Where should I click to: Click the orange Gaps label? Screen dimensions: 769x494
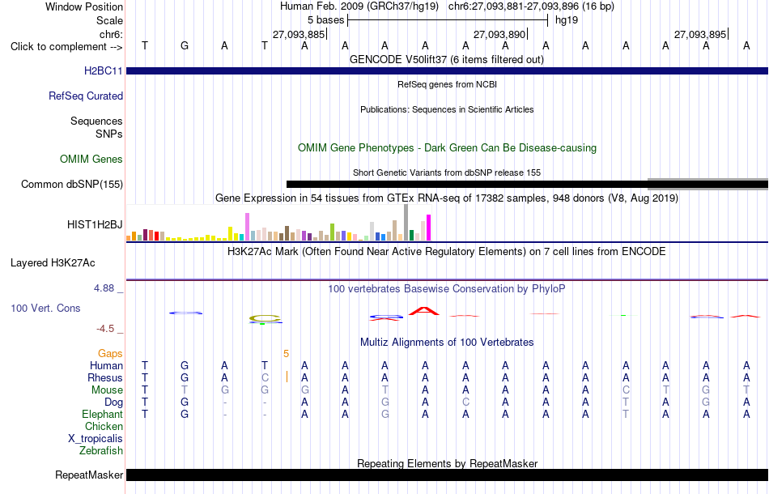tap(110, 354)
